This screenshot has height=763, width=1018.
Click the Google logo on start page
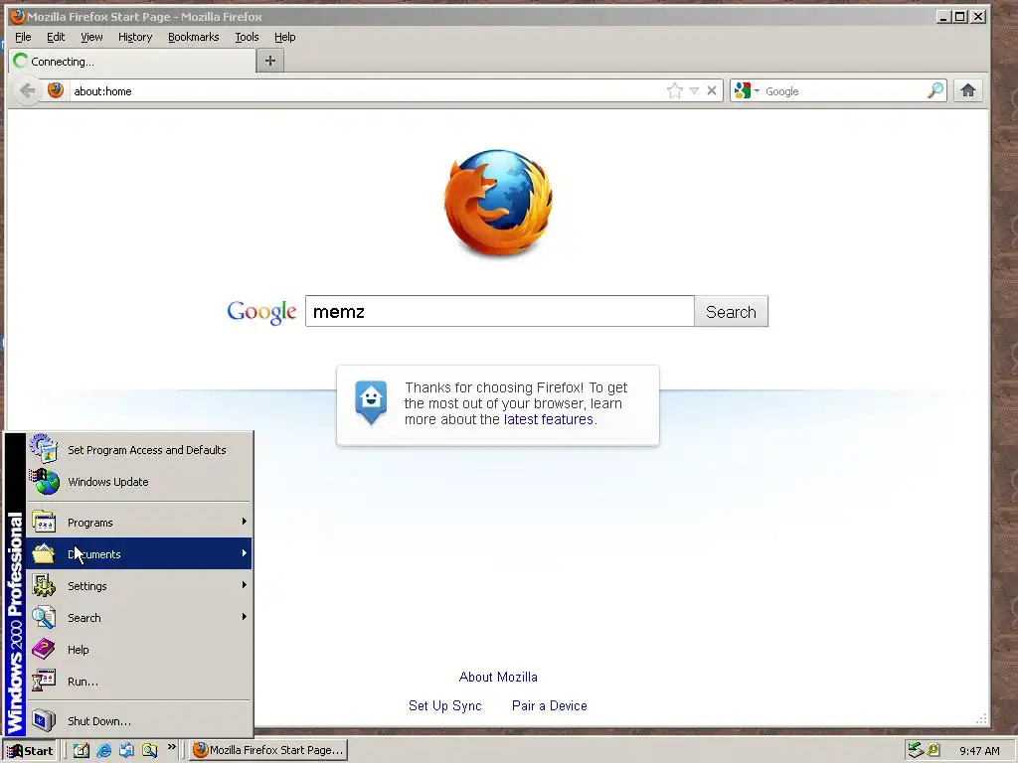[261, 312]
